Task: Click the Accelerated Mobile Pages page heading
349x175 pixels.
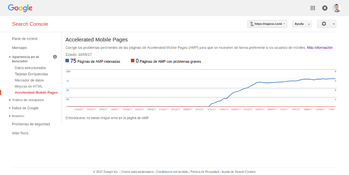Action: [96, 40]
